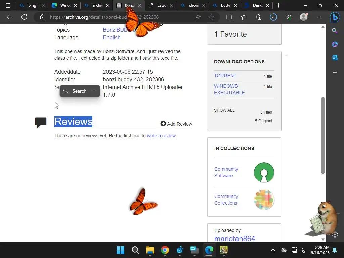Screen dimensions: 344x258
Task: Switch to the E2Guardian tab
Action: point(161,5)
